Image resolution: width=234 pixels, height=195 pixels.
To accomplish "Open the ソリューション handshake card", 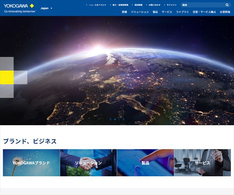I will coord(89,163).
